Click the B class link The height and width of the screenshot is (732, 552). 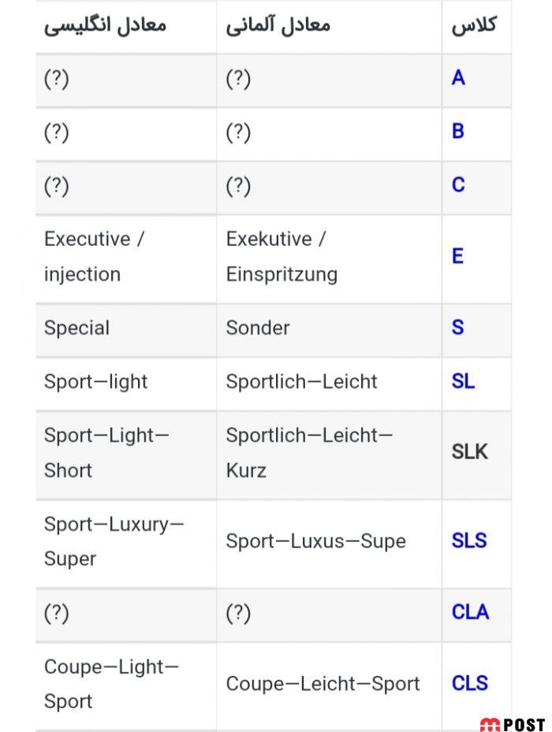[458, 131]
